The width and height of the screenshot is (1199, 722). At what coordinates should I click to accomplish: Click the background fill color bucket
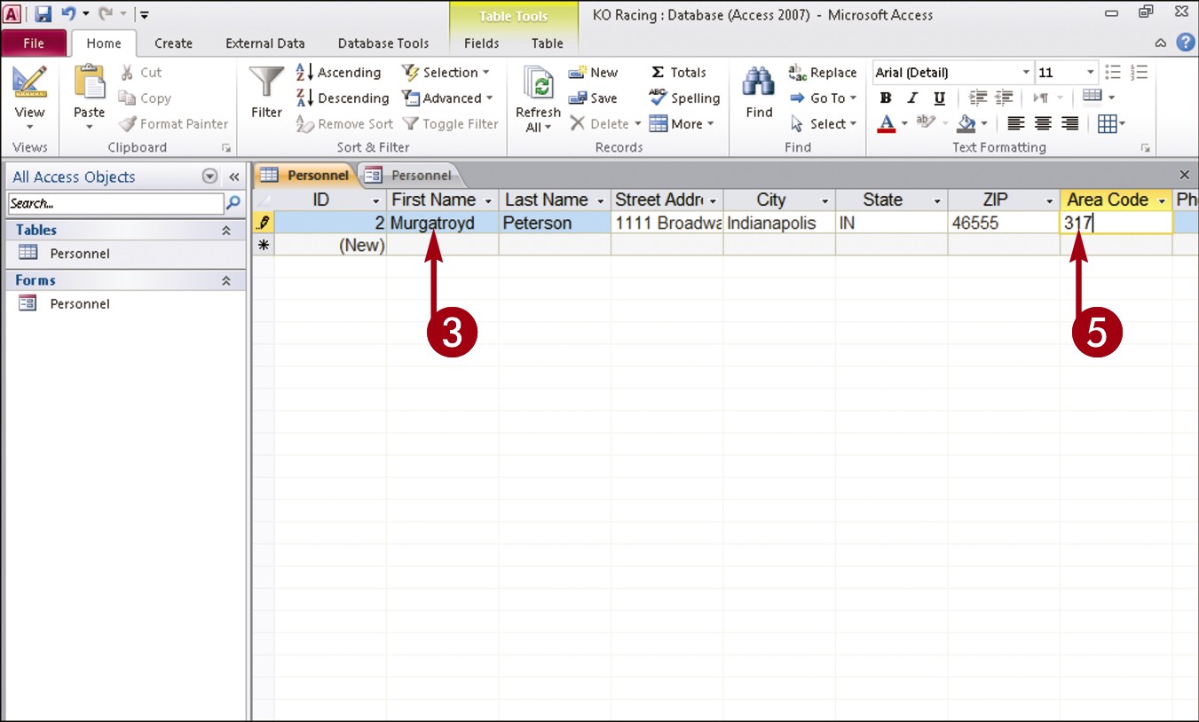point(966,124)
